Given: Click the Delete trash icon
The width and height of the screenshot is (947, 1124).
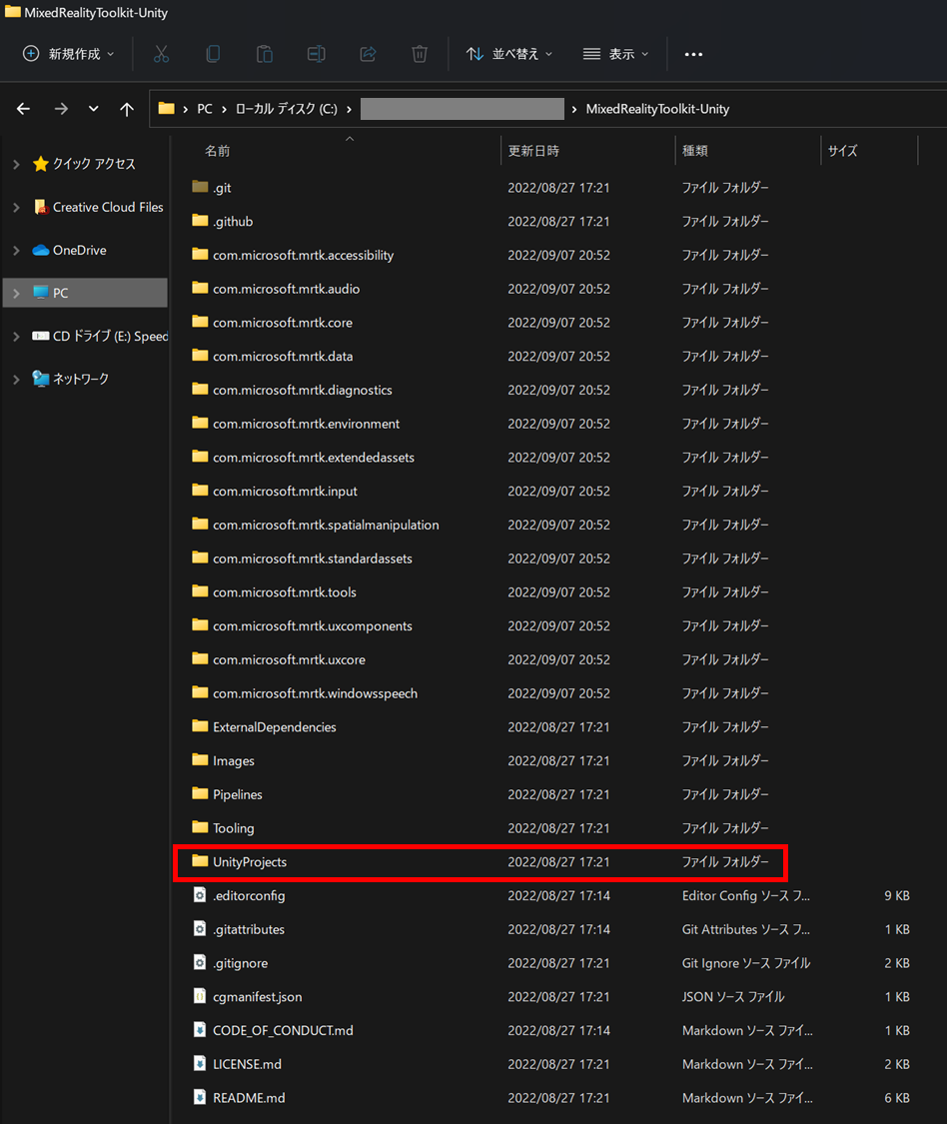Looking at the screenshot, I should pyautogui.click(x=420, y=54).
